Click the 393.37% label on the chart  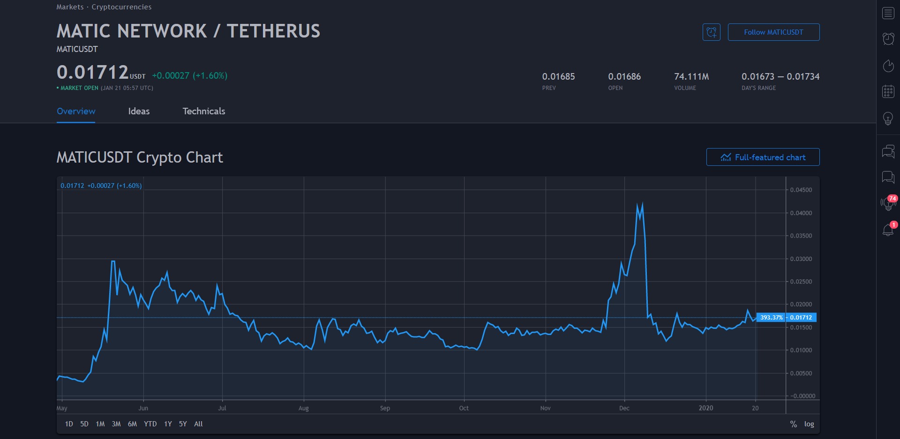[771, 317]
